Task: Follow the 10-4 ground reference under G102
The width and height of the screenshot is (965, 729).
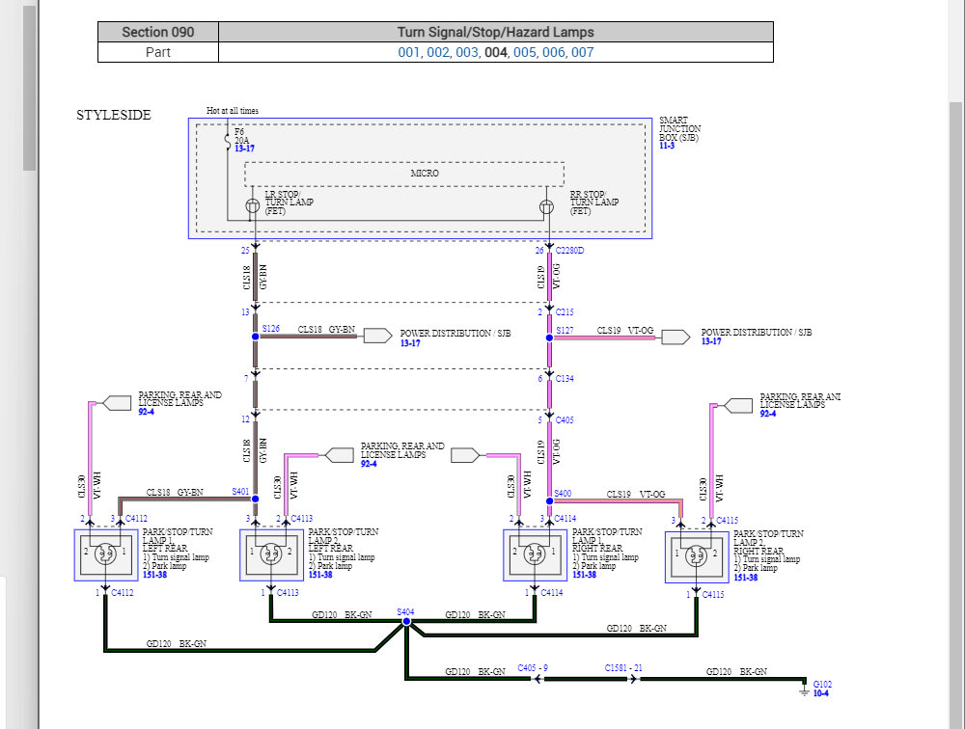Action: point(821,693)
